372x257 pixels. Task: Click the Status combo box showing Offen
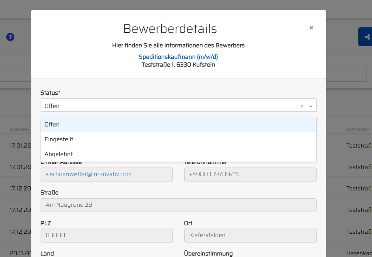click(x=178, y=105)
